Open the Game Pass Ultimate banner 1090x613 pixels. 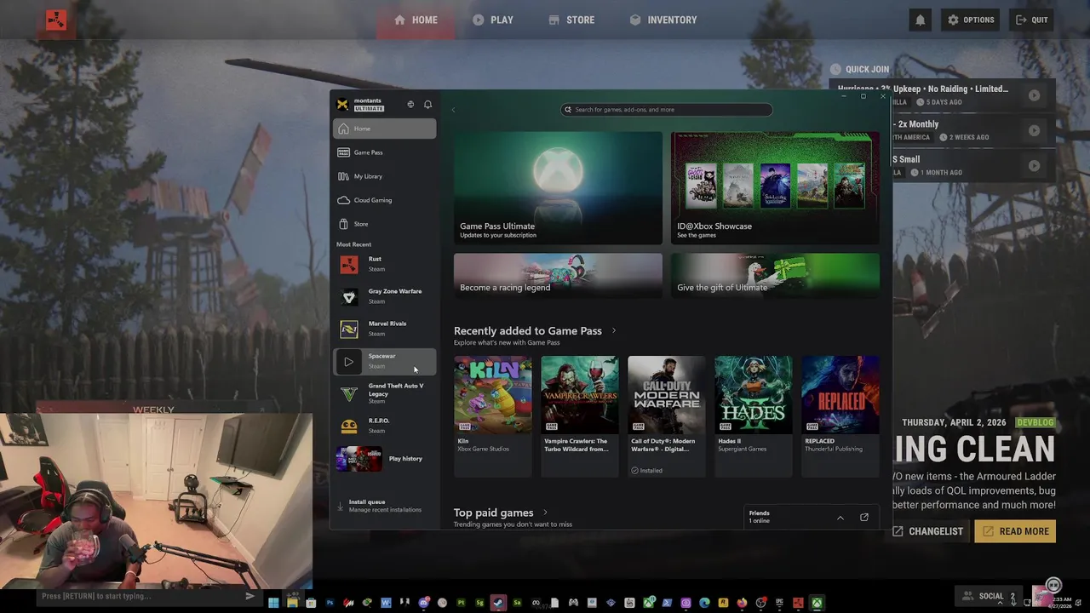pyautogui.click(x=558, y=187)
